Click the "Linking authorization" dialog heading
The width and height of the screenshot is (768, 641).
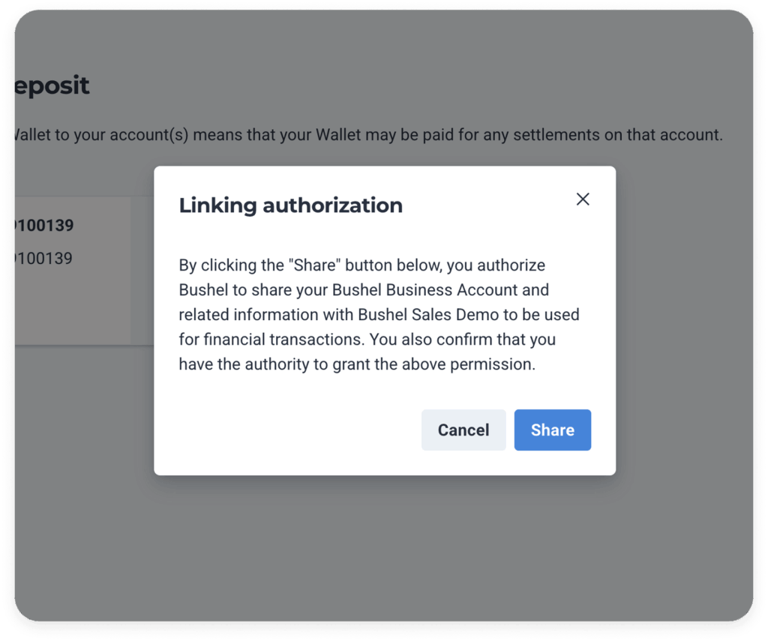pyautogui.click(x=290, y=205)
